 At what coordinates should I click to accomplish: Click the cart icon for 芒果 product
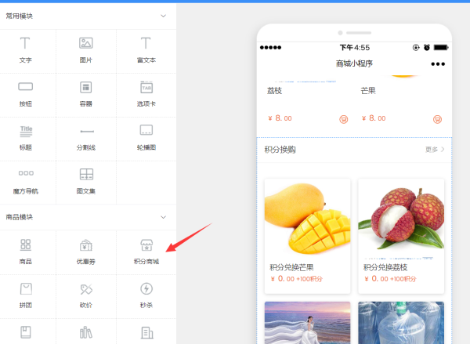point(437,119)
